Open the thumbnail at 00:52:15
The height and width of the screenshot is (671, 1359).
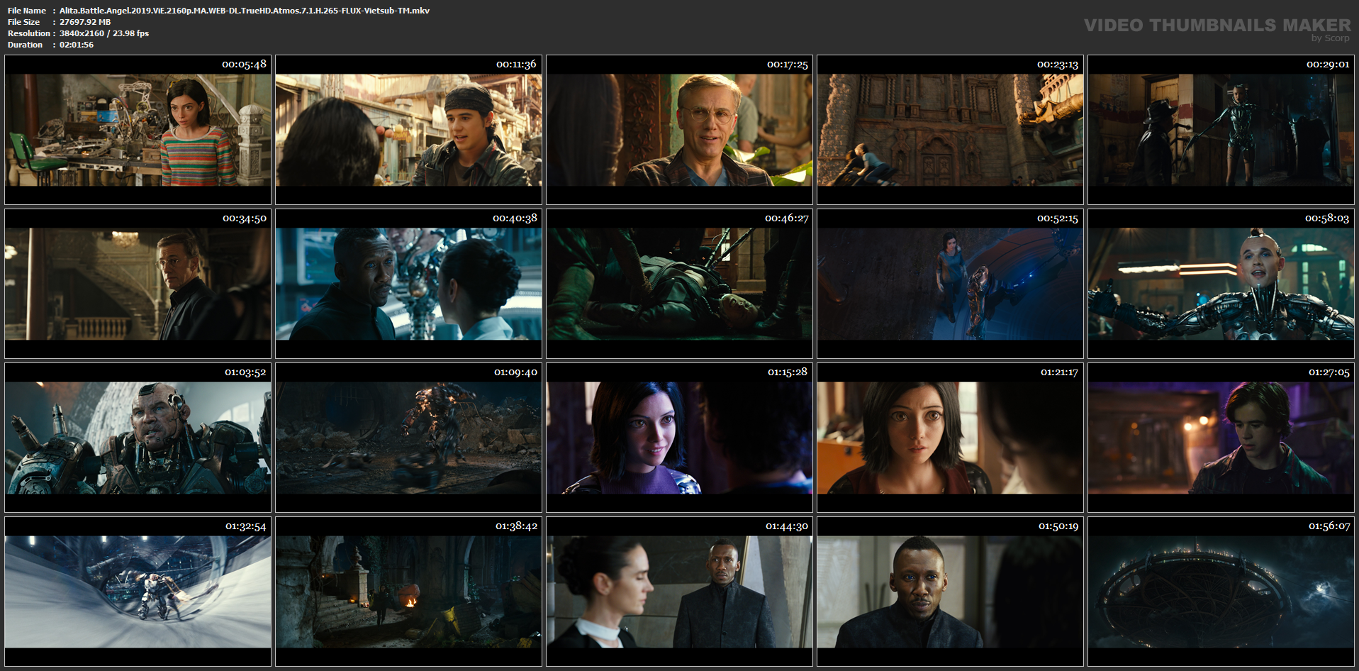(950, 284)
